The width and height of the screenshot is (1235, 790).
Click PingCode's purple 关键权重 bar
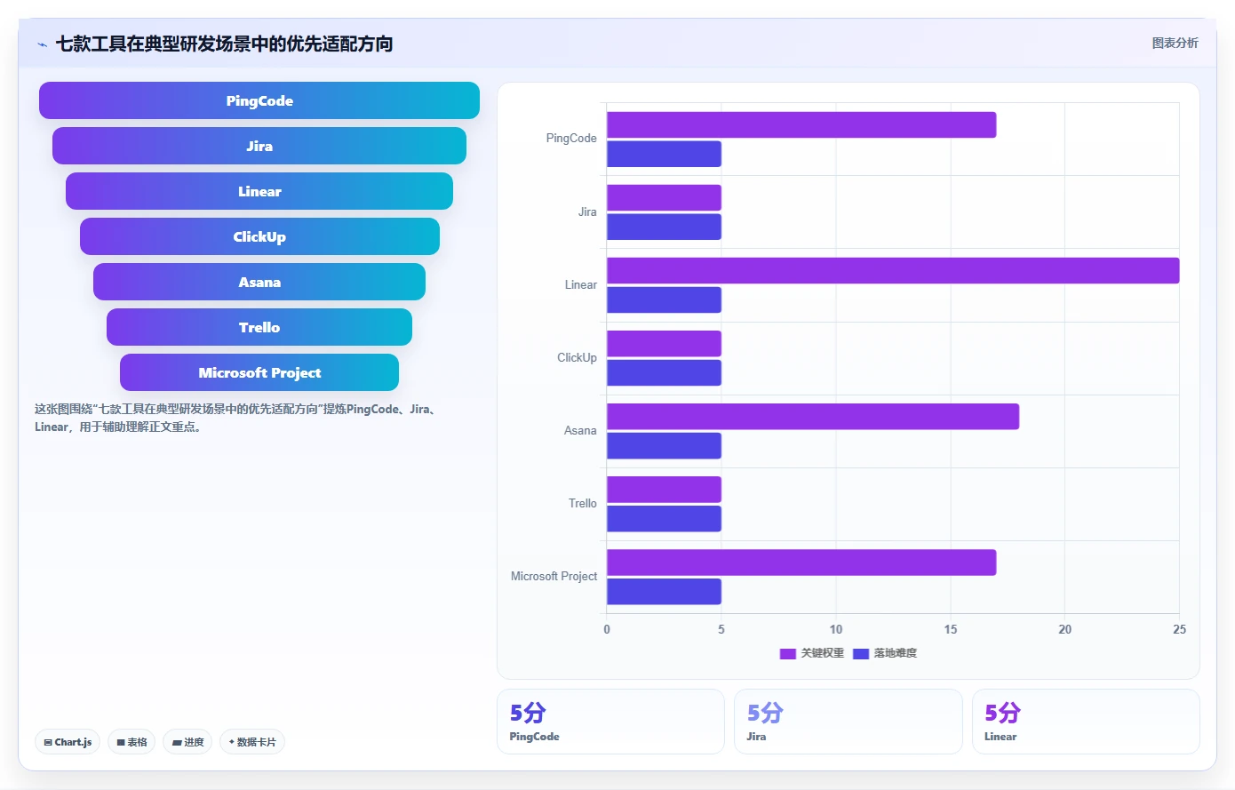coord(801,124)
